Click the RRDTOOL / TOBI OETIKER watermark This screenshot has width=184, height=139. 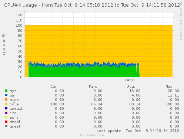181,21
